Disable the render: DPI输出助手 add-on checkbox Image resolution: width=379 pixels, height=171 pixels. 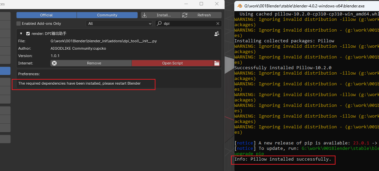[x=28, y=34]
